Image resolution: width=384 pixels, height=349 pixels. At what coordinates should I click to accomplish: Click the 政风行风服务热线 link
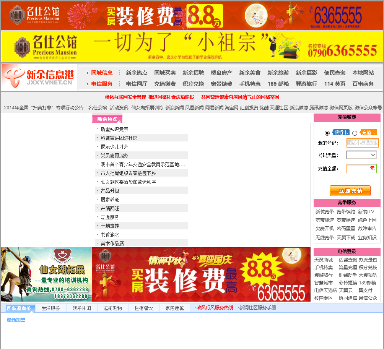(215, 308)
